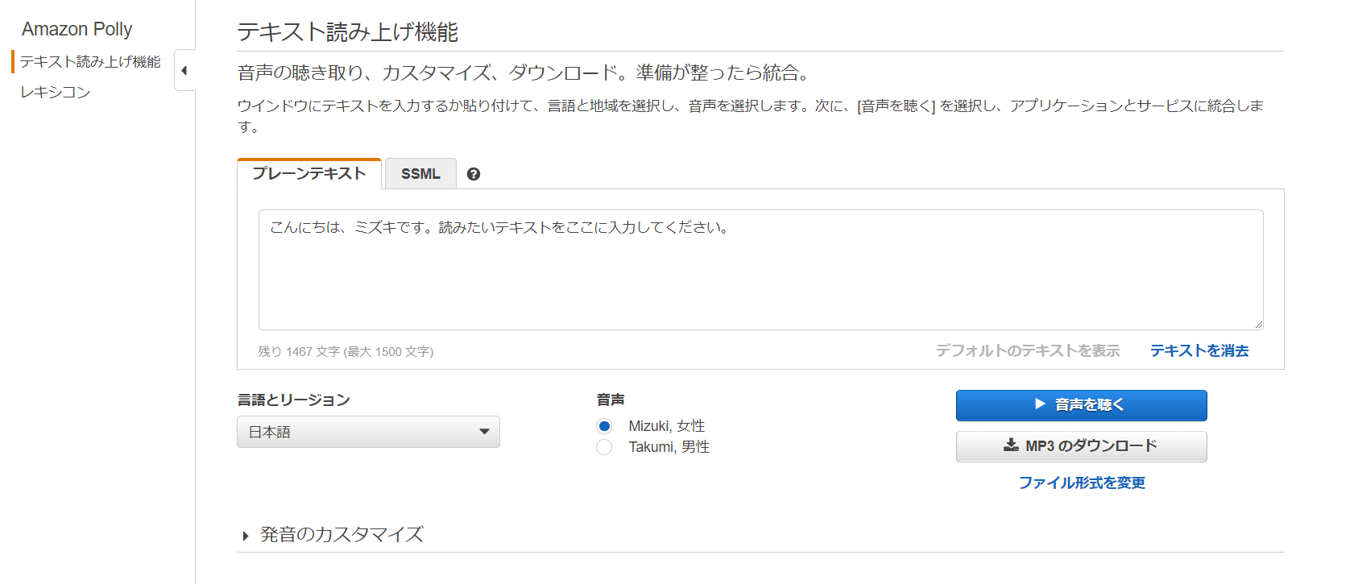Open レキシコン in the sidebar
Image resolution: width=1358 pixels, height=584 pixels.
56,93
